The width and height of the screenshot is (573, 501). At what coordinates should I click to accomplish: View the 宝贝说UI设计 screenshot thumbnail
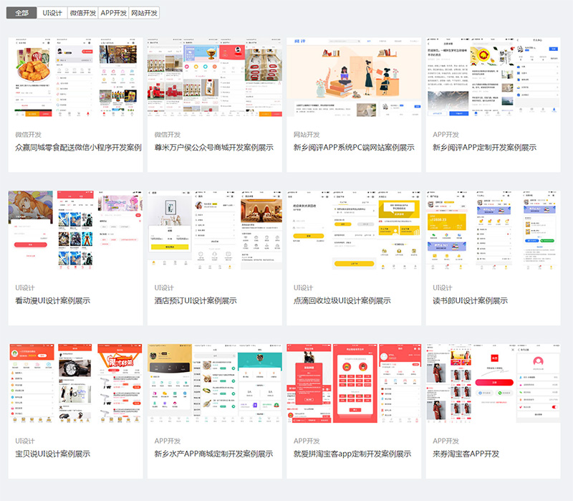click(75, 384)
